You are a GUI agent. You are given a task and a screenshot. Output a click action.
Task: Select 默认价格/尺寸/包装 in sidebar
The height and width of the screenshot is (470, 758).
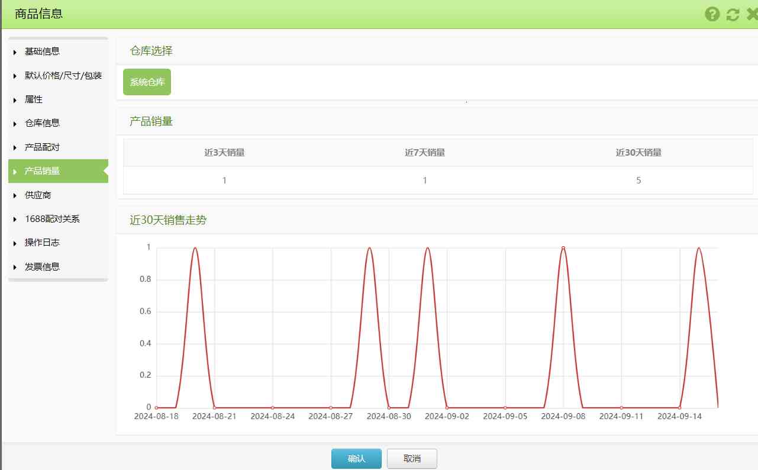click(63, 76)
